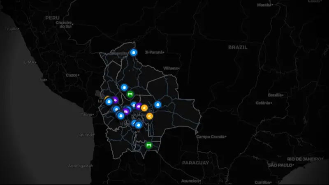Click the yellow marker hidden behind La Paz marker
The image size is (329, 185).
(x=107, y=98)
